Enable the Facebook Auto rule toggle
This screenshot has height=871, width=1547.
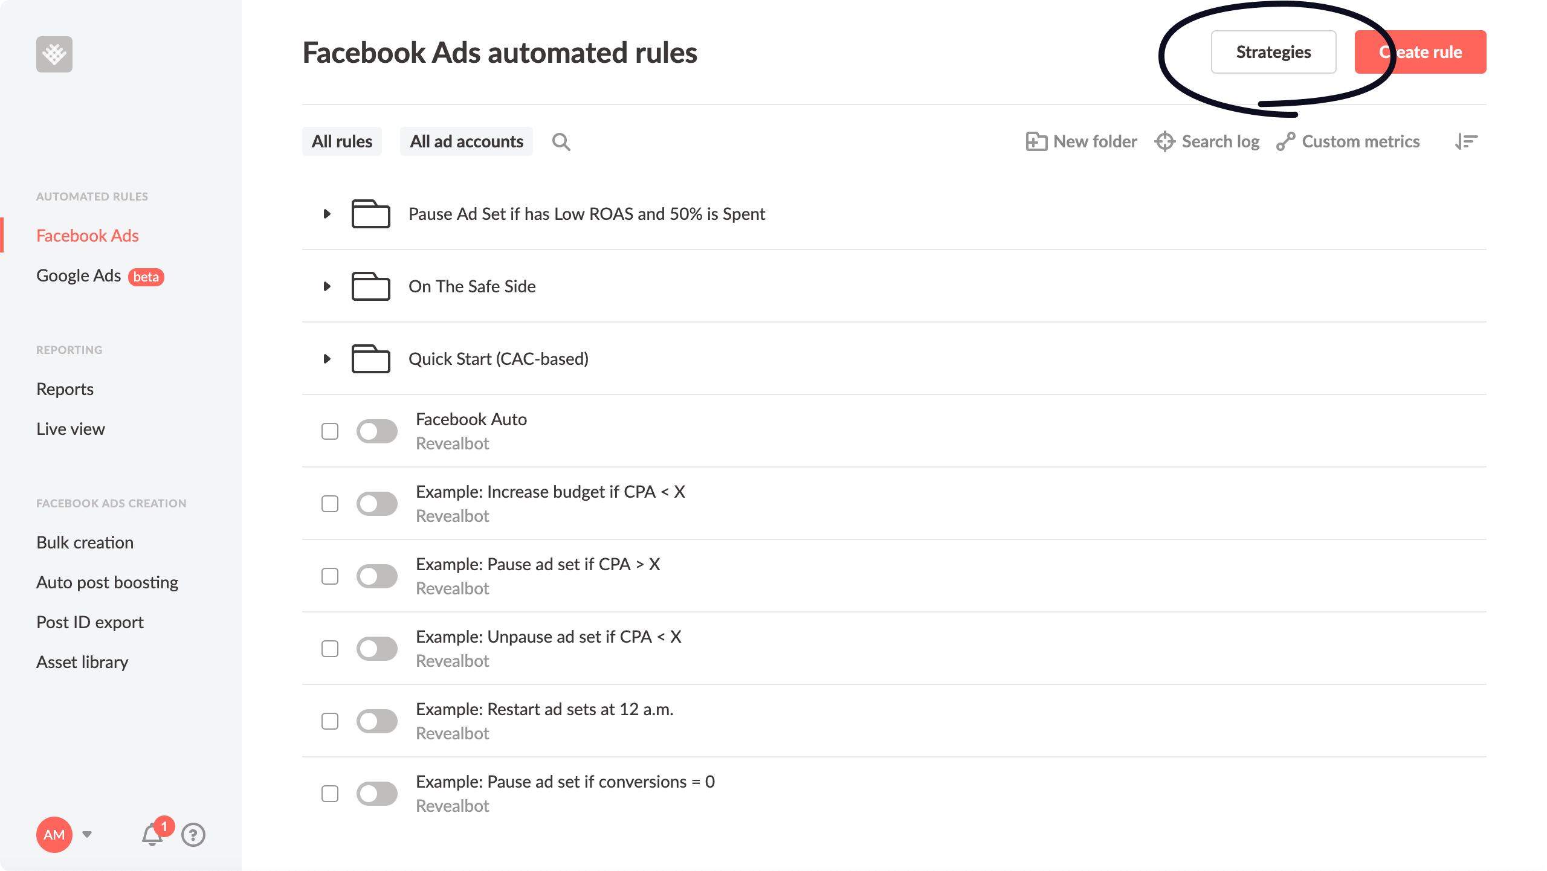tap(377, 431)
